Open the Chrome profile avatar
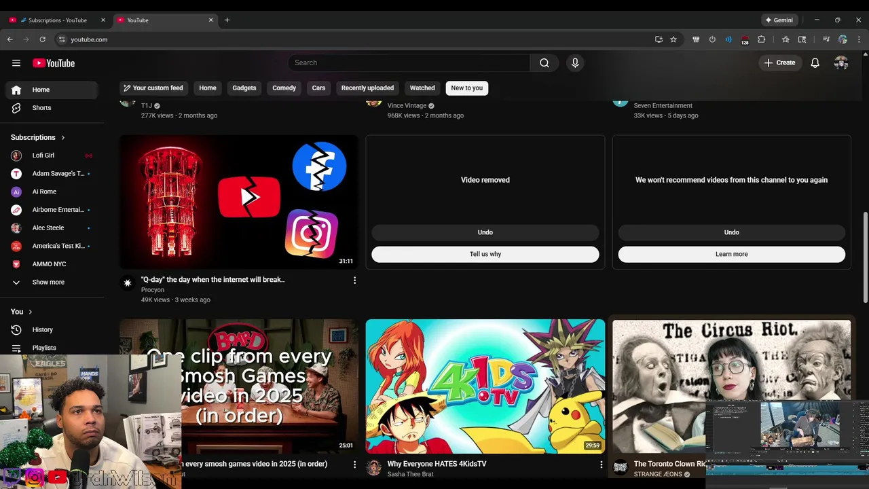This screenshot has height=489, width=869. click(x=843, y=39)
